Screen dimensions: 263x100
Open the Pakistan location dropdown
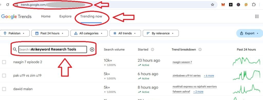15,33
